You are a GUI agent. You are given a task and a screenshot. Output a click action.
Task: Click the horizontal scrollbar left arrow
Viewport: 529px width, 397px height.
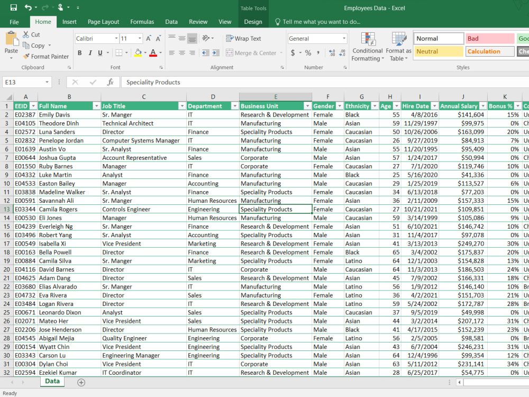click(460, 382)
